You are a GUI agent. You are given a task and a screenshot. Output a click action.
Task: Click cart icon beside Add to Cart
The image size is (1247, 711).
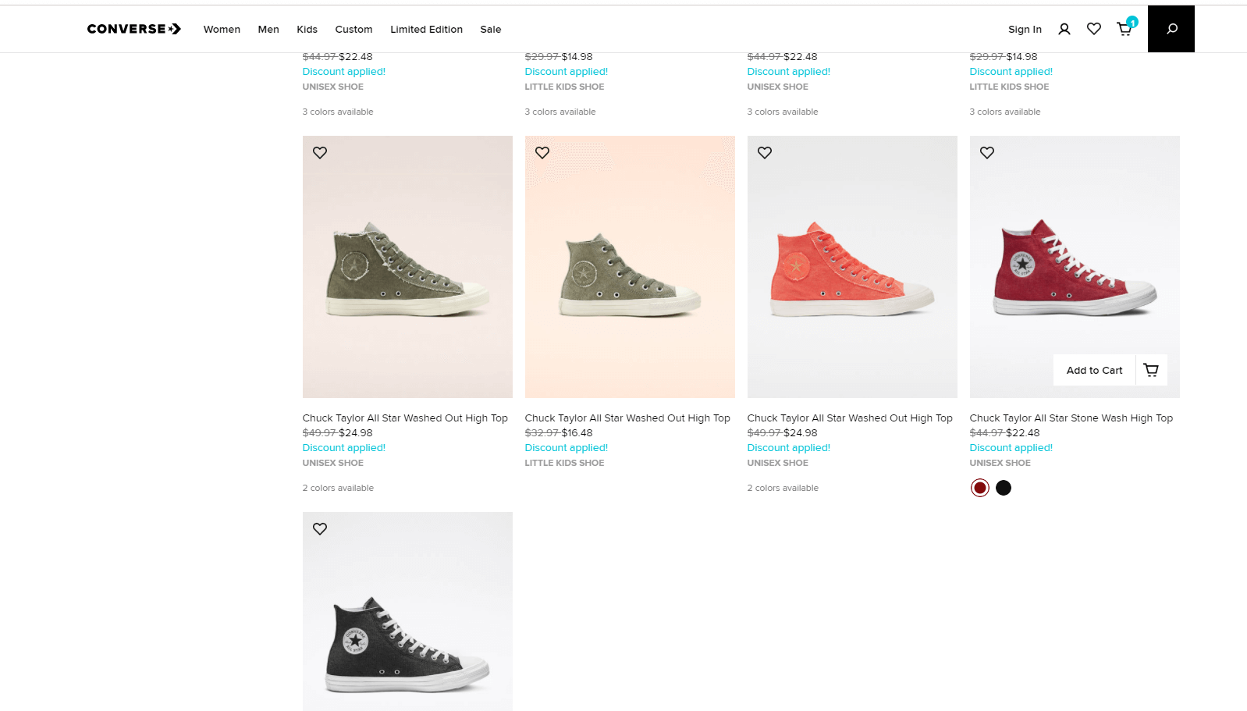click(1151, 370)
